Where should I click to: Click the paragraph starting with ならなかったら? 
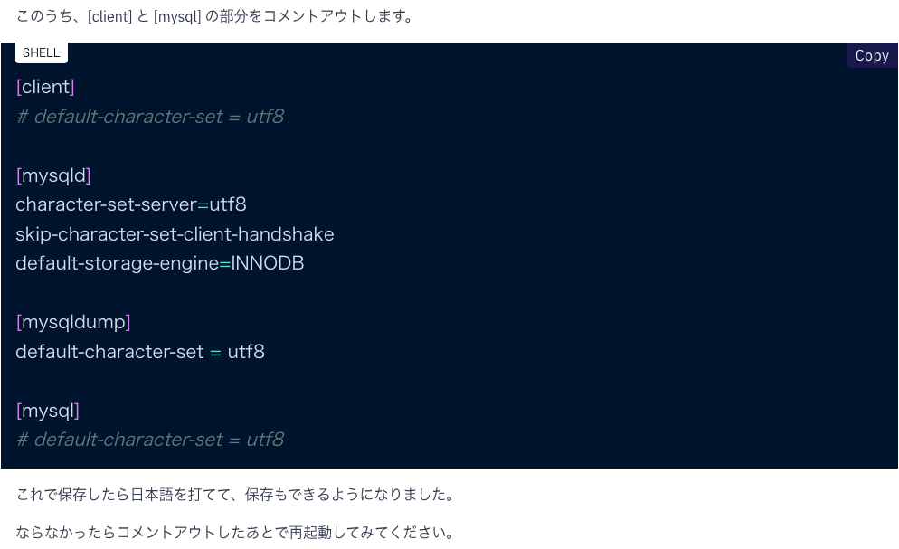235,533
